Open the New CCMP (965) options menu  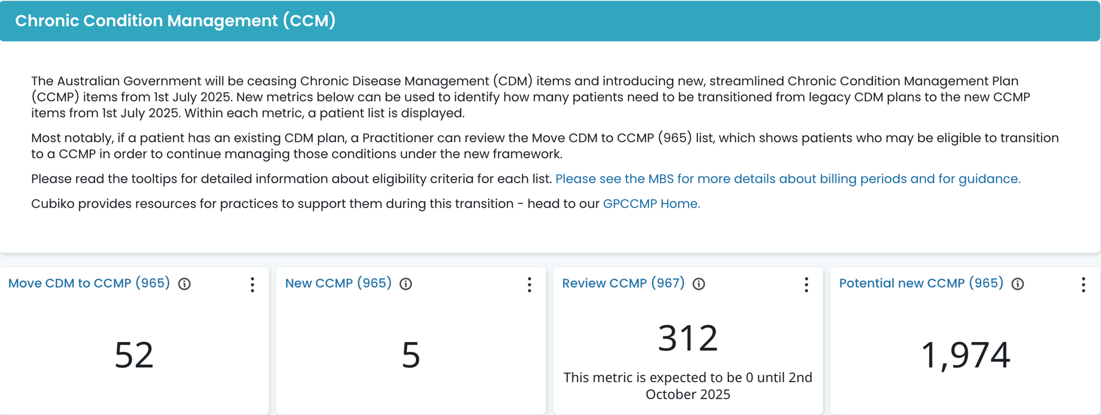coord(529,284)
